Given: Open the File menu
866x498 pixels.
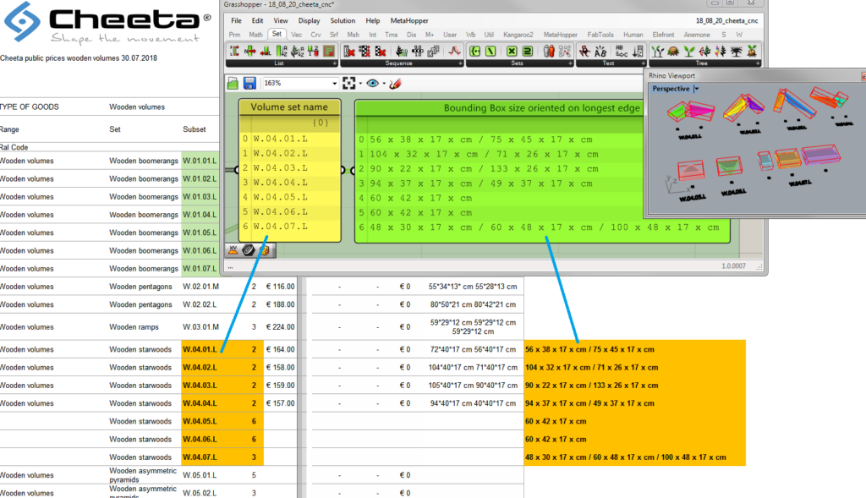Looking at the screenshot, I should (x=237, y=20).
